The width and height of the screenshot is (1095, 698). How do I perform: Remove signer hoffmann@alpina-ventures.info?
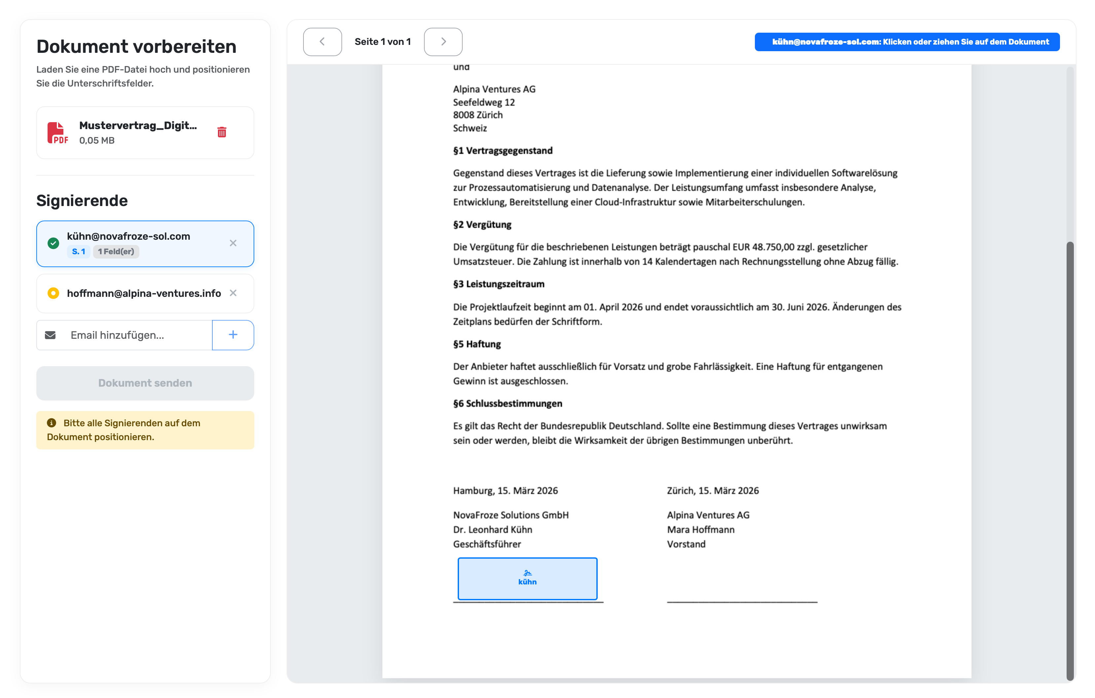(x=233, y=293)
